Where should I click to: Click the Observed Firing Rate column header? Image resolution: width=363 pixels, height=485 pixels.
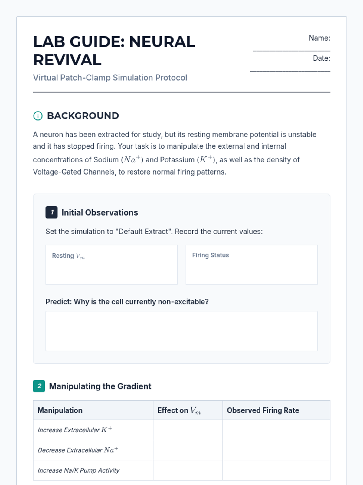coord(263,410)
